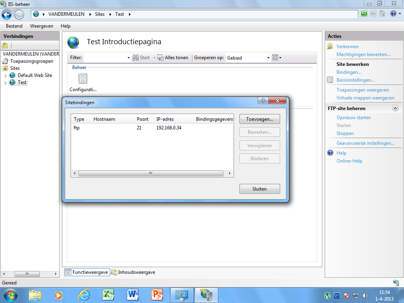Open Excel from the taskbar
The height and width of the screenshot is (303, 404).
[x=108, y=295]
